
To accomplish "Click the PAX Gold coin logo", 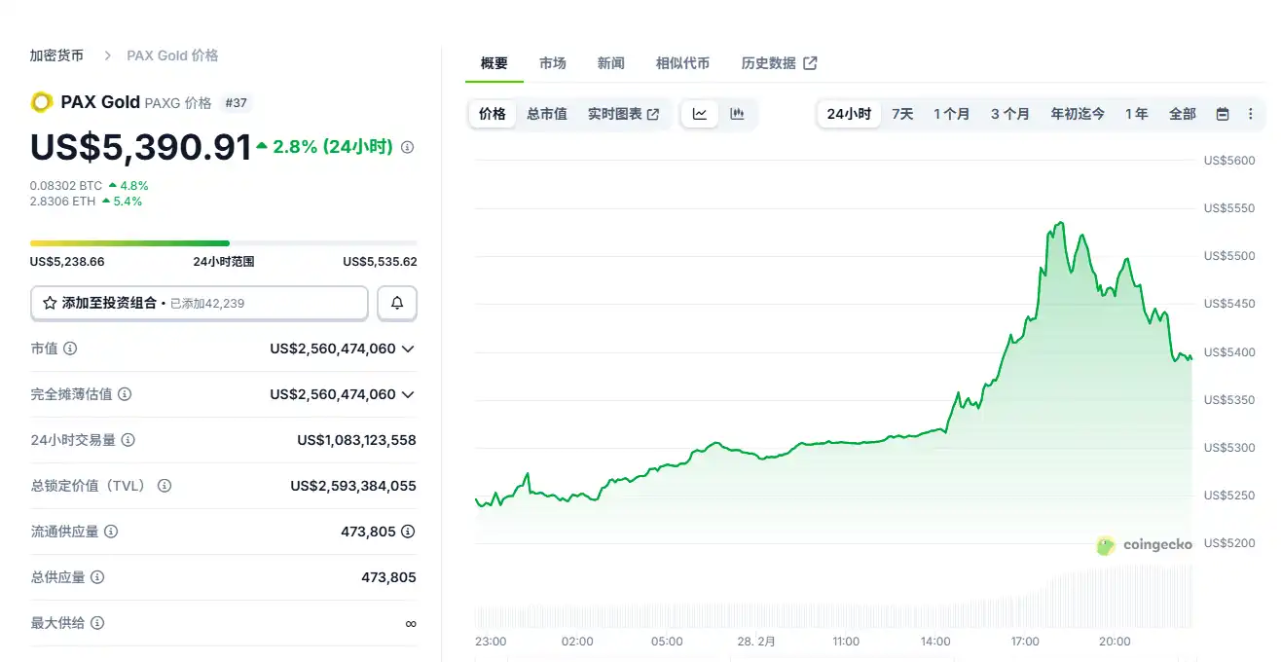I will 42,102.
